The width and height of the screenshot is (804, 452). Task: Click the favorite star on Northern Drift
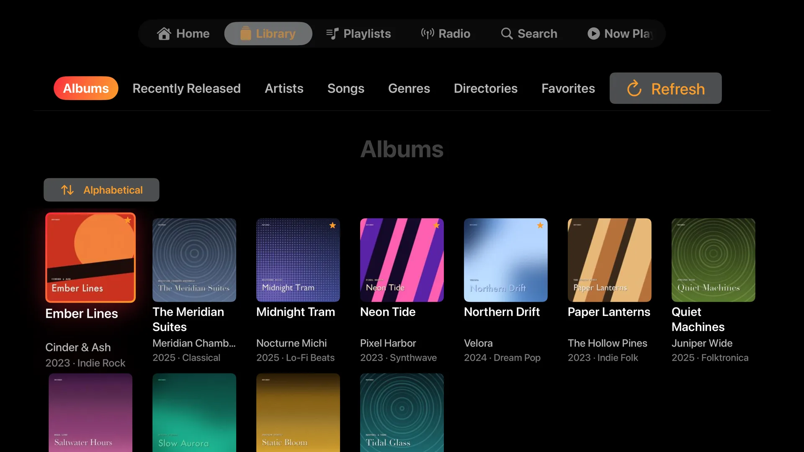[540, 226]
